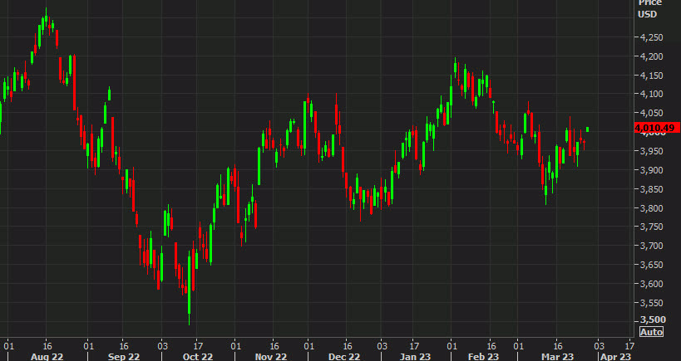Screen dimensions: 681x361
Task: Click the Apr 23 month label
Action: pos(615,357)
